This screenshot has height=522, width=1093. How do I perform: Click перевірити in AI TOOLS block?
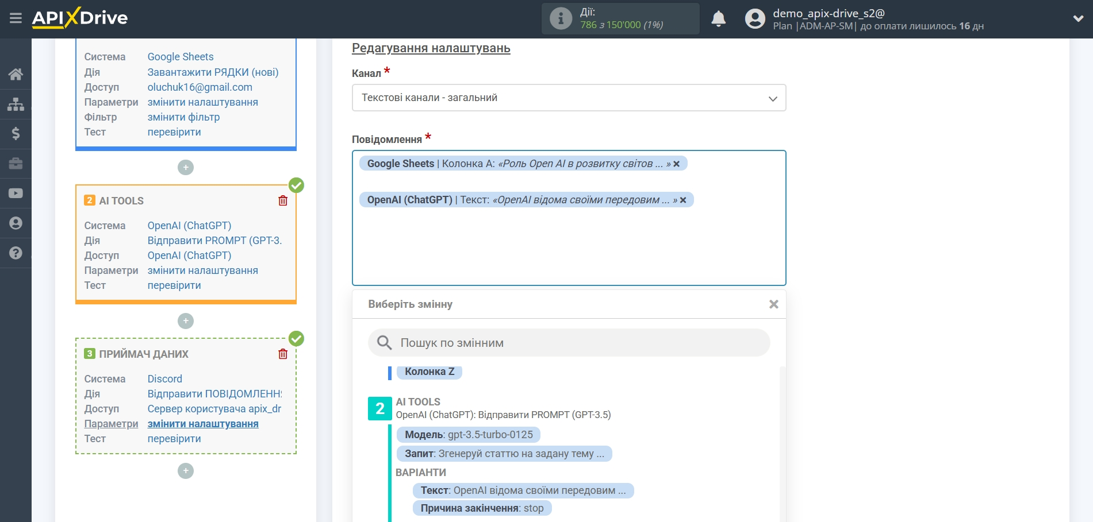click(x=174, y=285)
